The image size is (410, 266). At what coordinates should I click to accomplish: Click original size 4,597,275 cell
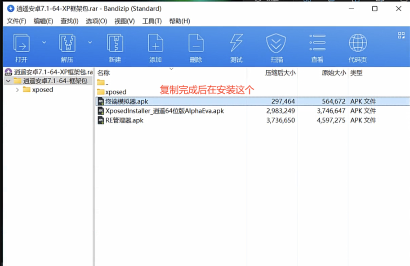pyautogui.click(x=331, y=120)
